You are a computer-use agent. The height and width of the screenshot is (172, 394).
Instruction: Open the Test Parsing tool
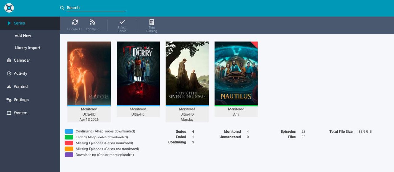click(151, 22)
